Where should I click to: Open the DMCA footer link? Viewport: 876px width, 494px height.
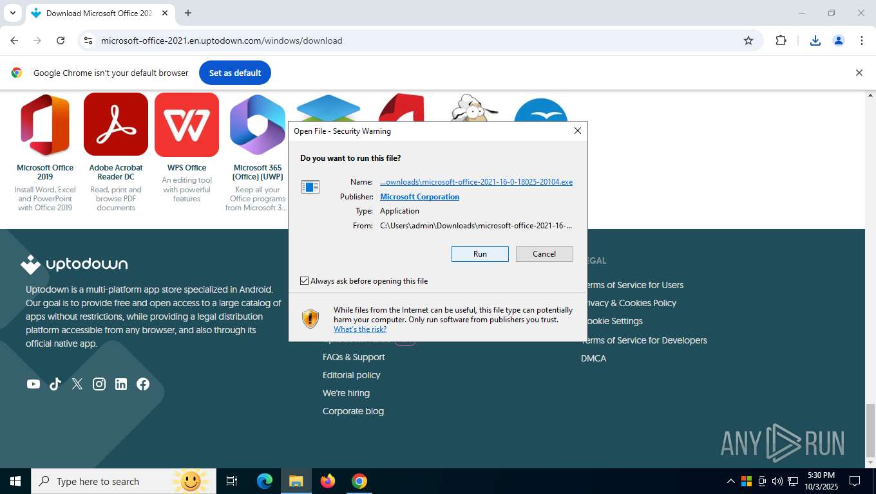tap(593, 358)
